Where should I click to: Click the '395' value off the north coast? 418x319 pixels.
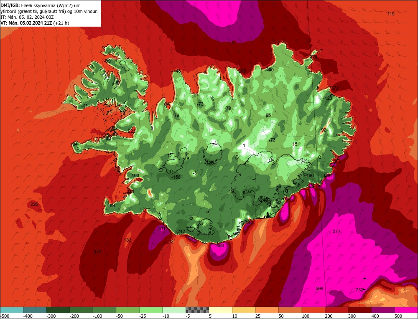[242, 71]
